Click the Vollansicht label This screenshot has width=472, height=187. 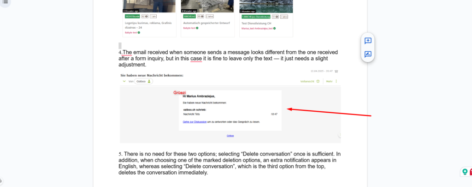coord(307,81)
